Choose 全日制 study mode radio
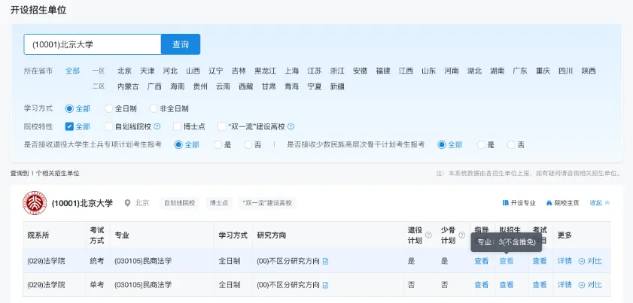Image resolution: width=633 pixels, height=303 pixels. tap(108, 108)
